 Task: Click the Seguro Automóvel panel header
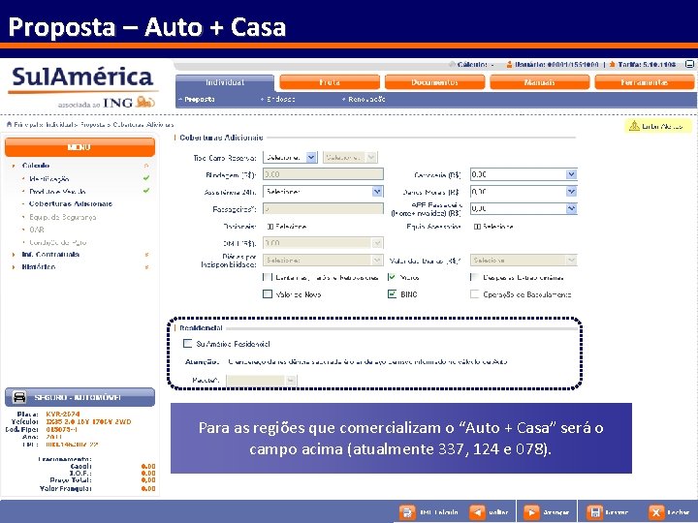[79, 397]
